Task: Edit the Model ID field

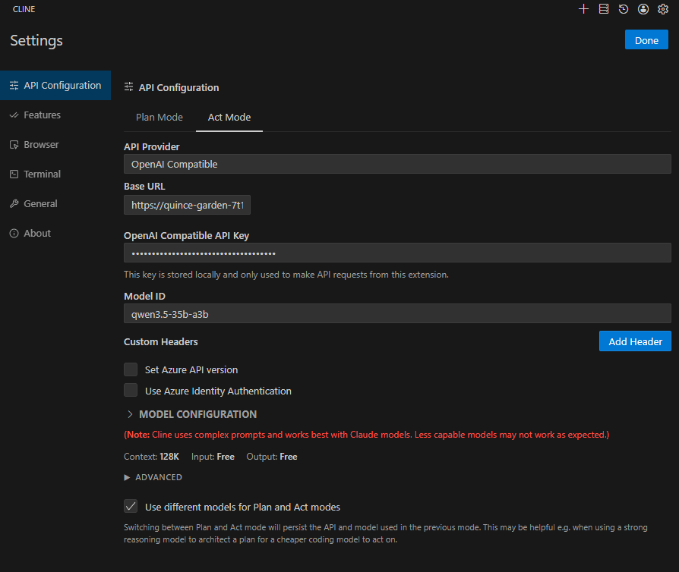Action: [x=397, y=314]
